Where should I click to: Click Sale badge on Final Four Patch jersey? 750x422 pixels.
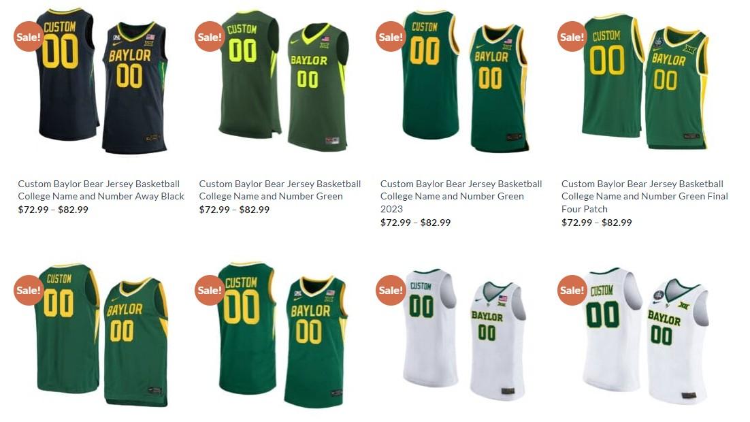pyautogui.click(x=572, y=36)
